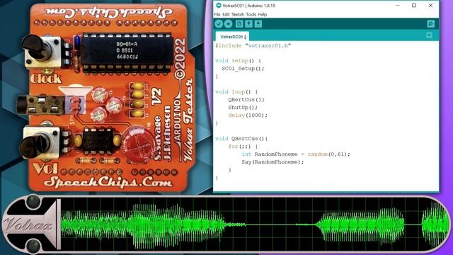This screenshot has width=453, height=255.
Task: Click the Arduino logo in title bar
Action: (x=218, y=5)
